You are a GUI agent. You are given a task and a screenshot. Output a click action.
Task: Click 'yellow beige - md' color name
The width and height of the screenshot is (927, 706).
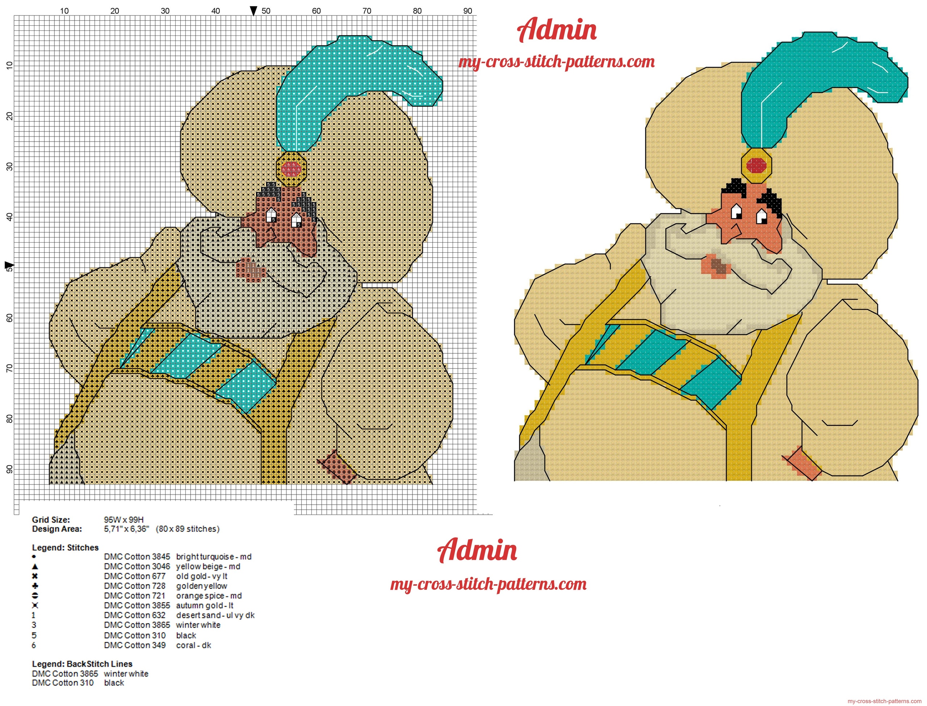pyautogui.click(x=208, y=567)
